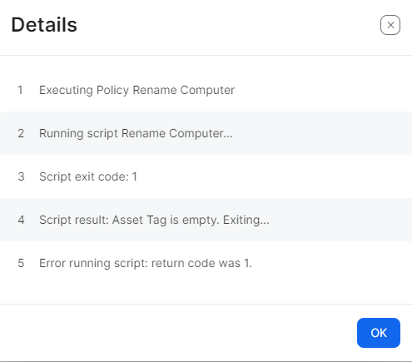Select log line number 3
This screenshot has width=412, height=362.
21,176
